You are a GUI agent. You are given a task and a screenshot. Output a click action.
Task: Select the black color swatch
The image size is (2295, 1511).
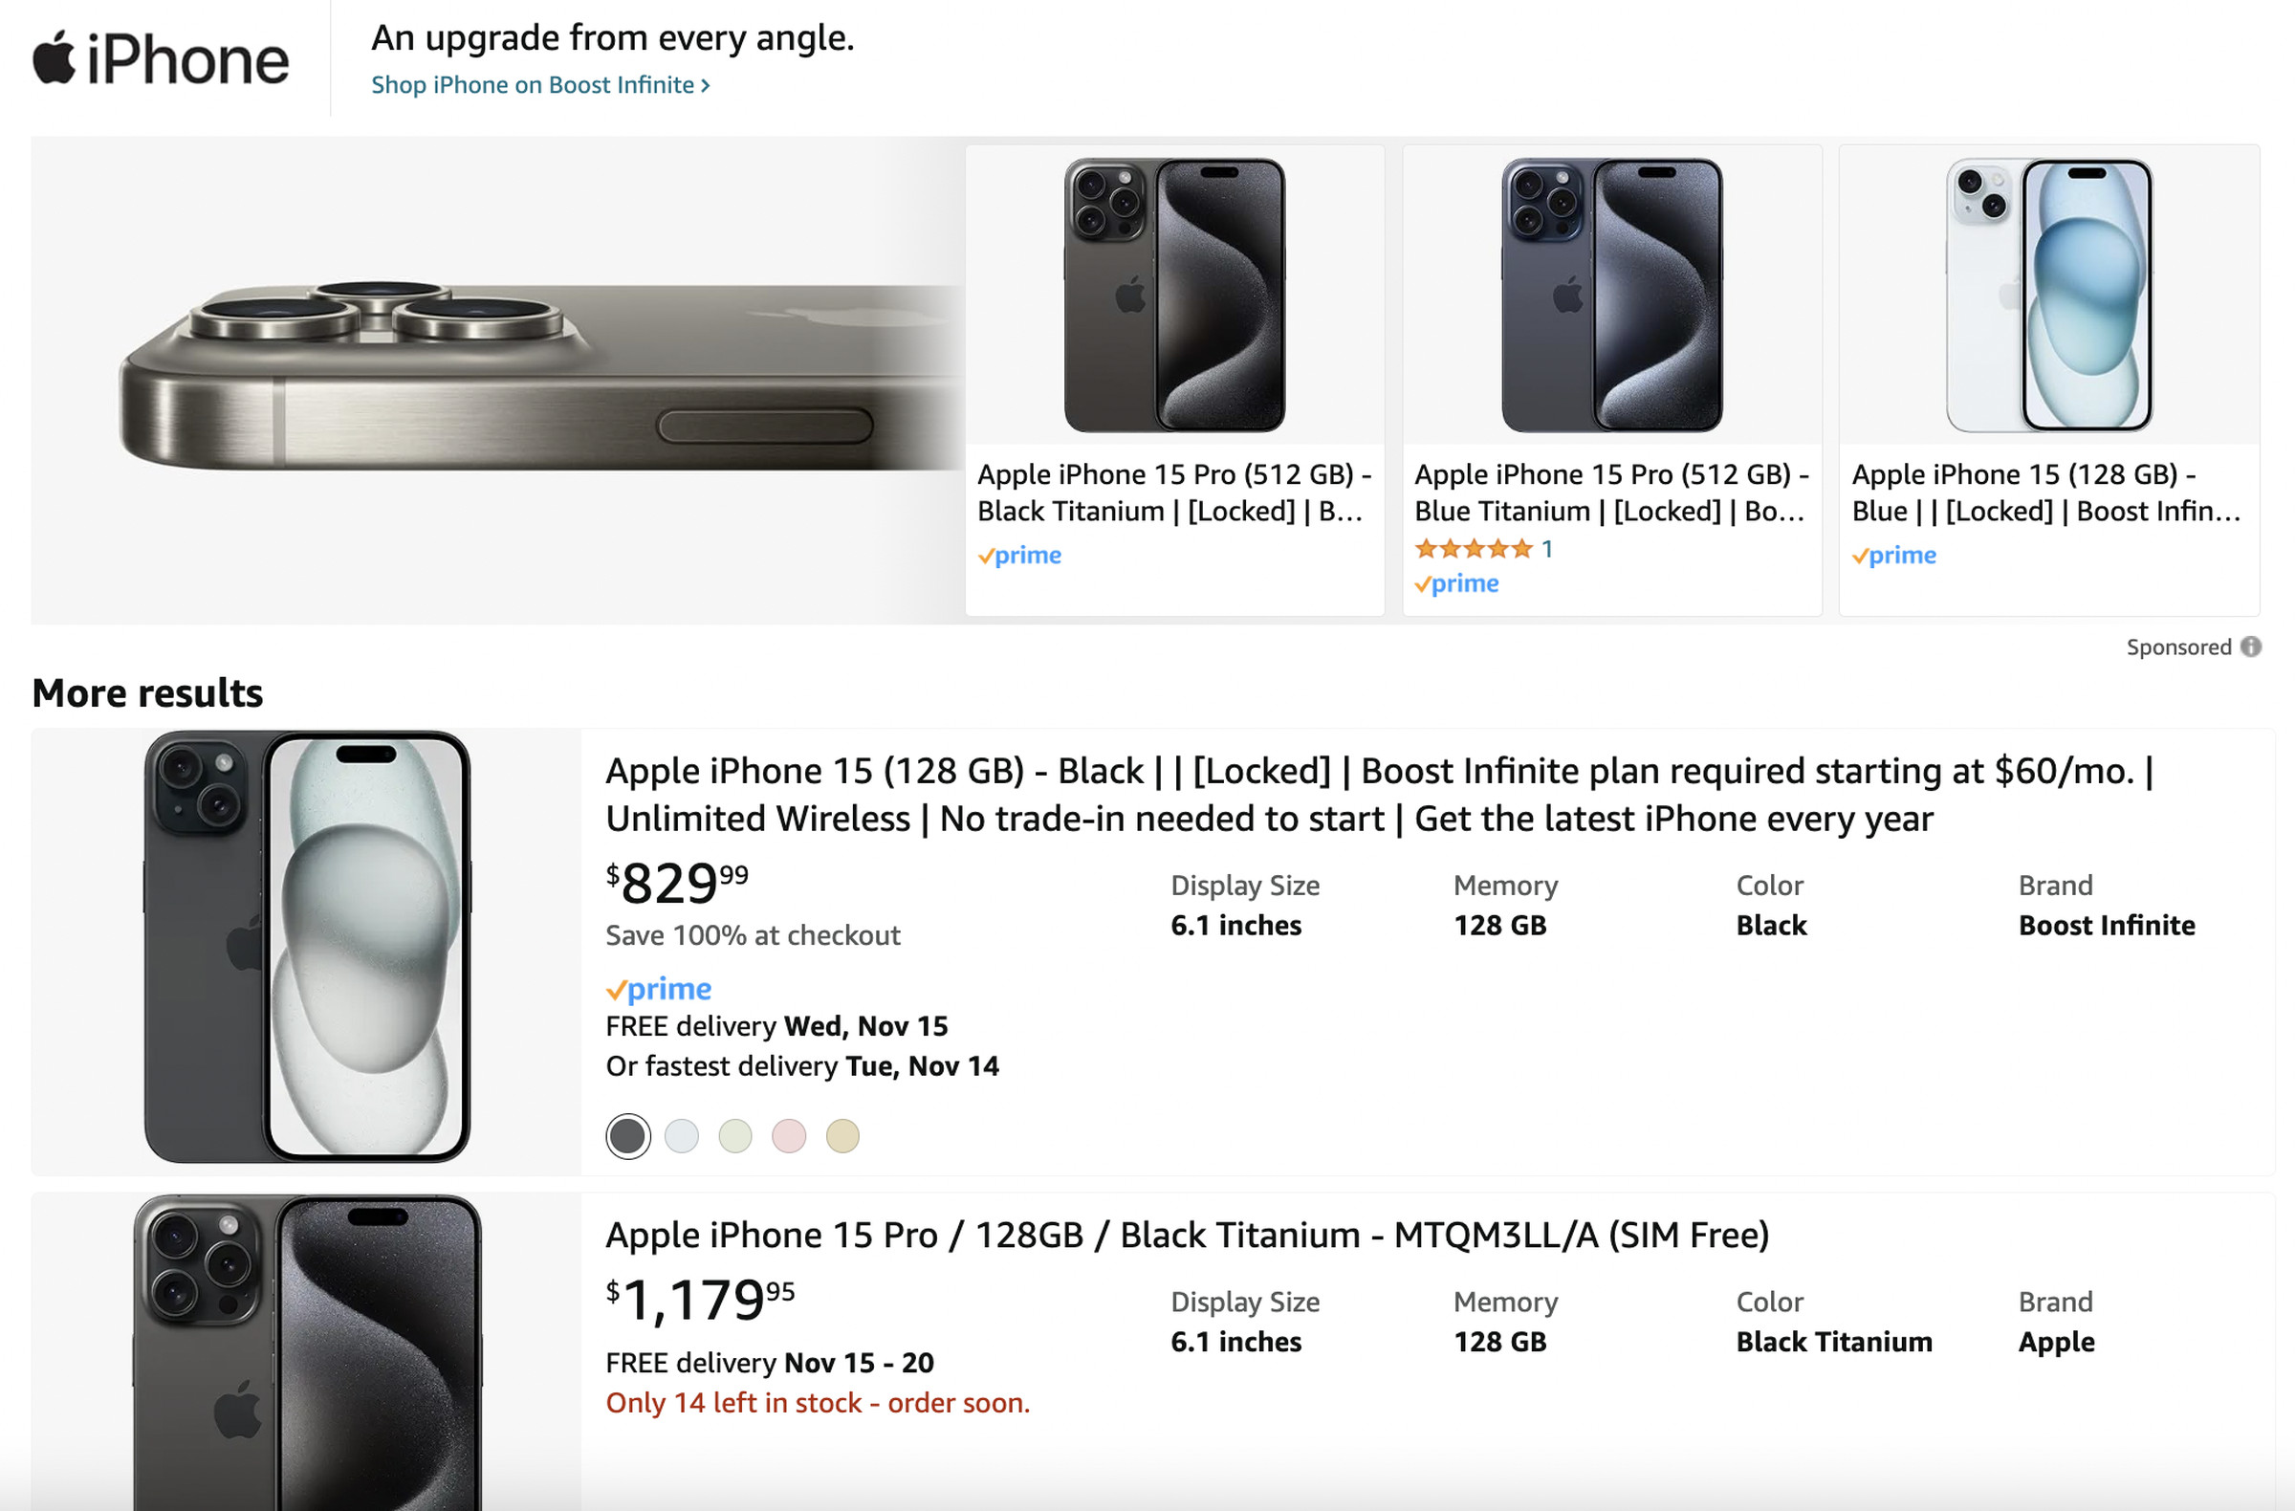[627, 1136]
